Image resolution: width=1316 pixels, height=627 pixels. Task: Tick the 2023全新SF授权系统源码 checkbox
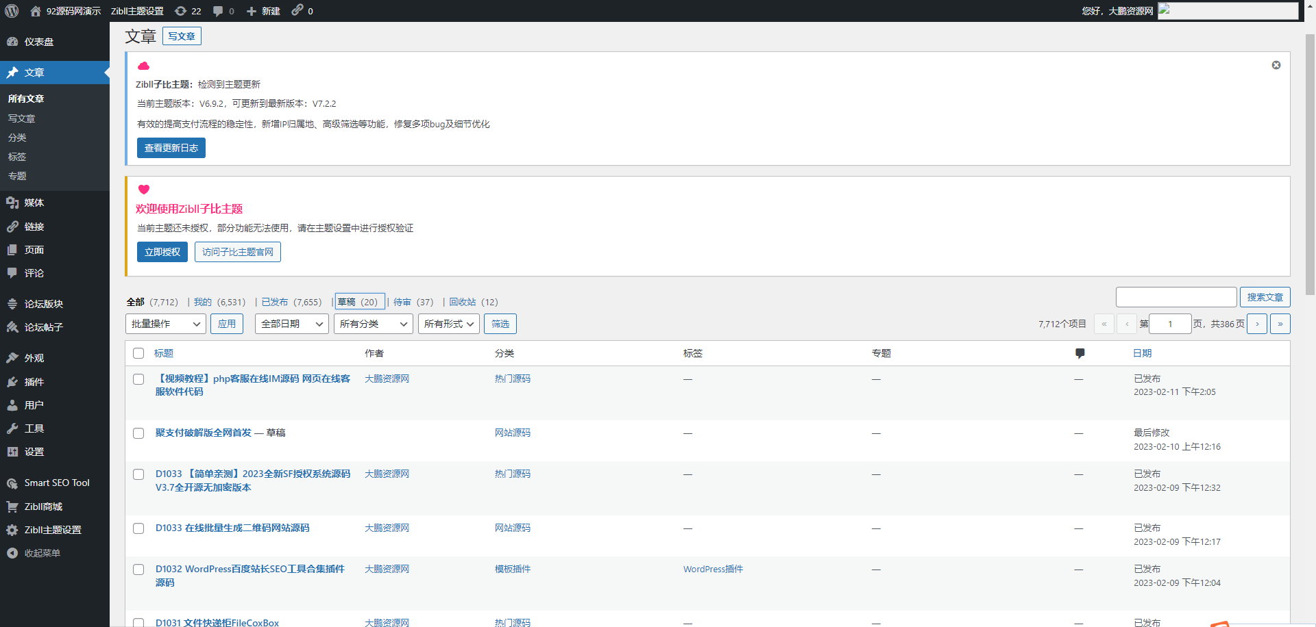[138, 474]
